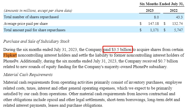This screenshot has width=187, height=110.
Task: Click the 8.0 shares repurchased value
Action: point(156,17)
